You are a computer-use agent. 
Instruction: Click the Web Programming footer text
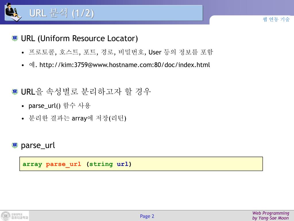pyautogui.click(x=271, y=213)
